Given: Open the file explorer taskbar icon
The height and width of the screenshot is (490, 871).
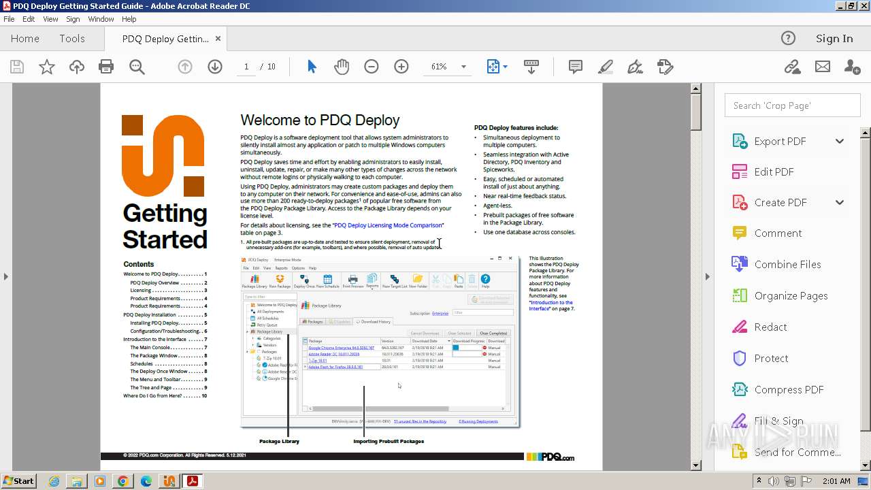Looking at the screenshot, I should pos(77,480).
